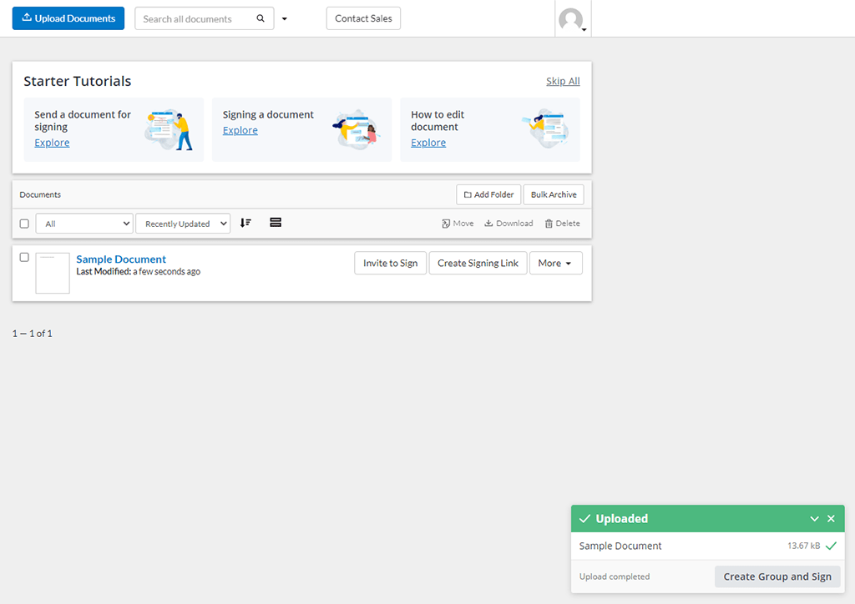Click the Documents section label
The height and width of the screenshot is (604, 855).
pos(40,194)
